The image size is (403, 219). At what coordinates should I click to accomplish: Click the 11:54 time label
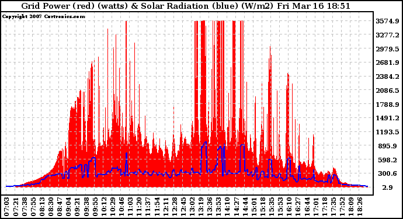[x=157, y=207]
